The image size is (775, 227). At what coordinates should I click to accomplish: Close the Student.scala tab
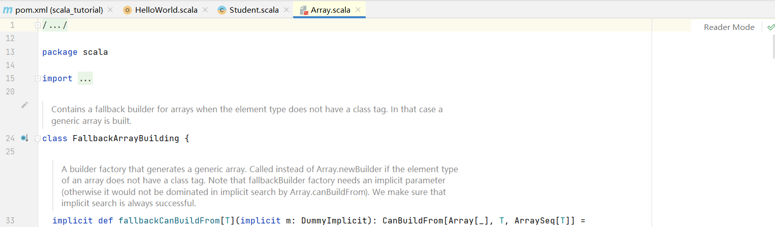point(286,10)
